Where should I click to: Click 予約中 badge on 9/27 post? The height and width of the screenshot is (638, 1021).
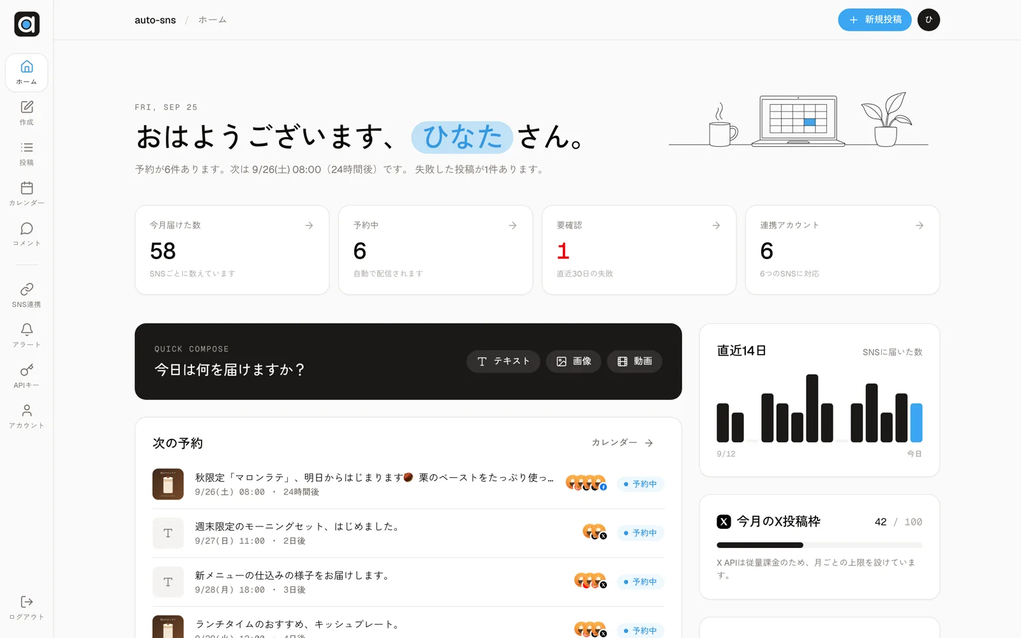coord(641,533)
